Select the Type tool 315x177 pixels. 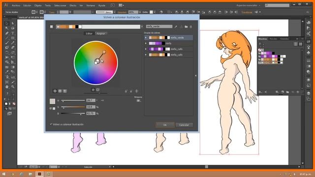click(x=13, y=33)
